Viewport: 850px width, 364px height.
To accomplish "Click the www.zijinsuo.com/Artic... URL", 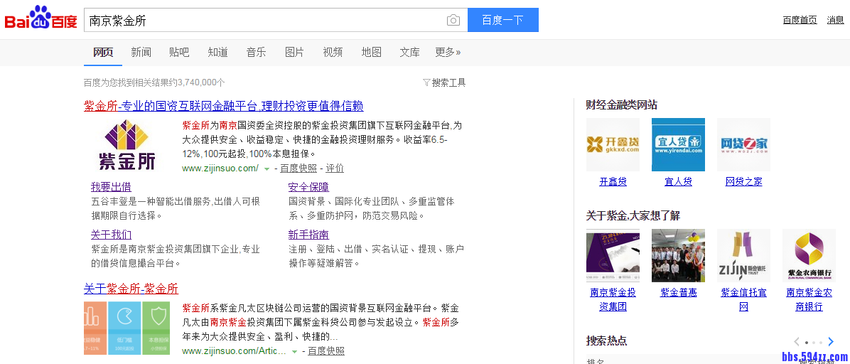I will [235, 351].
